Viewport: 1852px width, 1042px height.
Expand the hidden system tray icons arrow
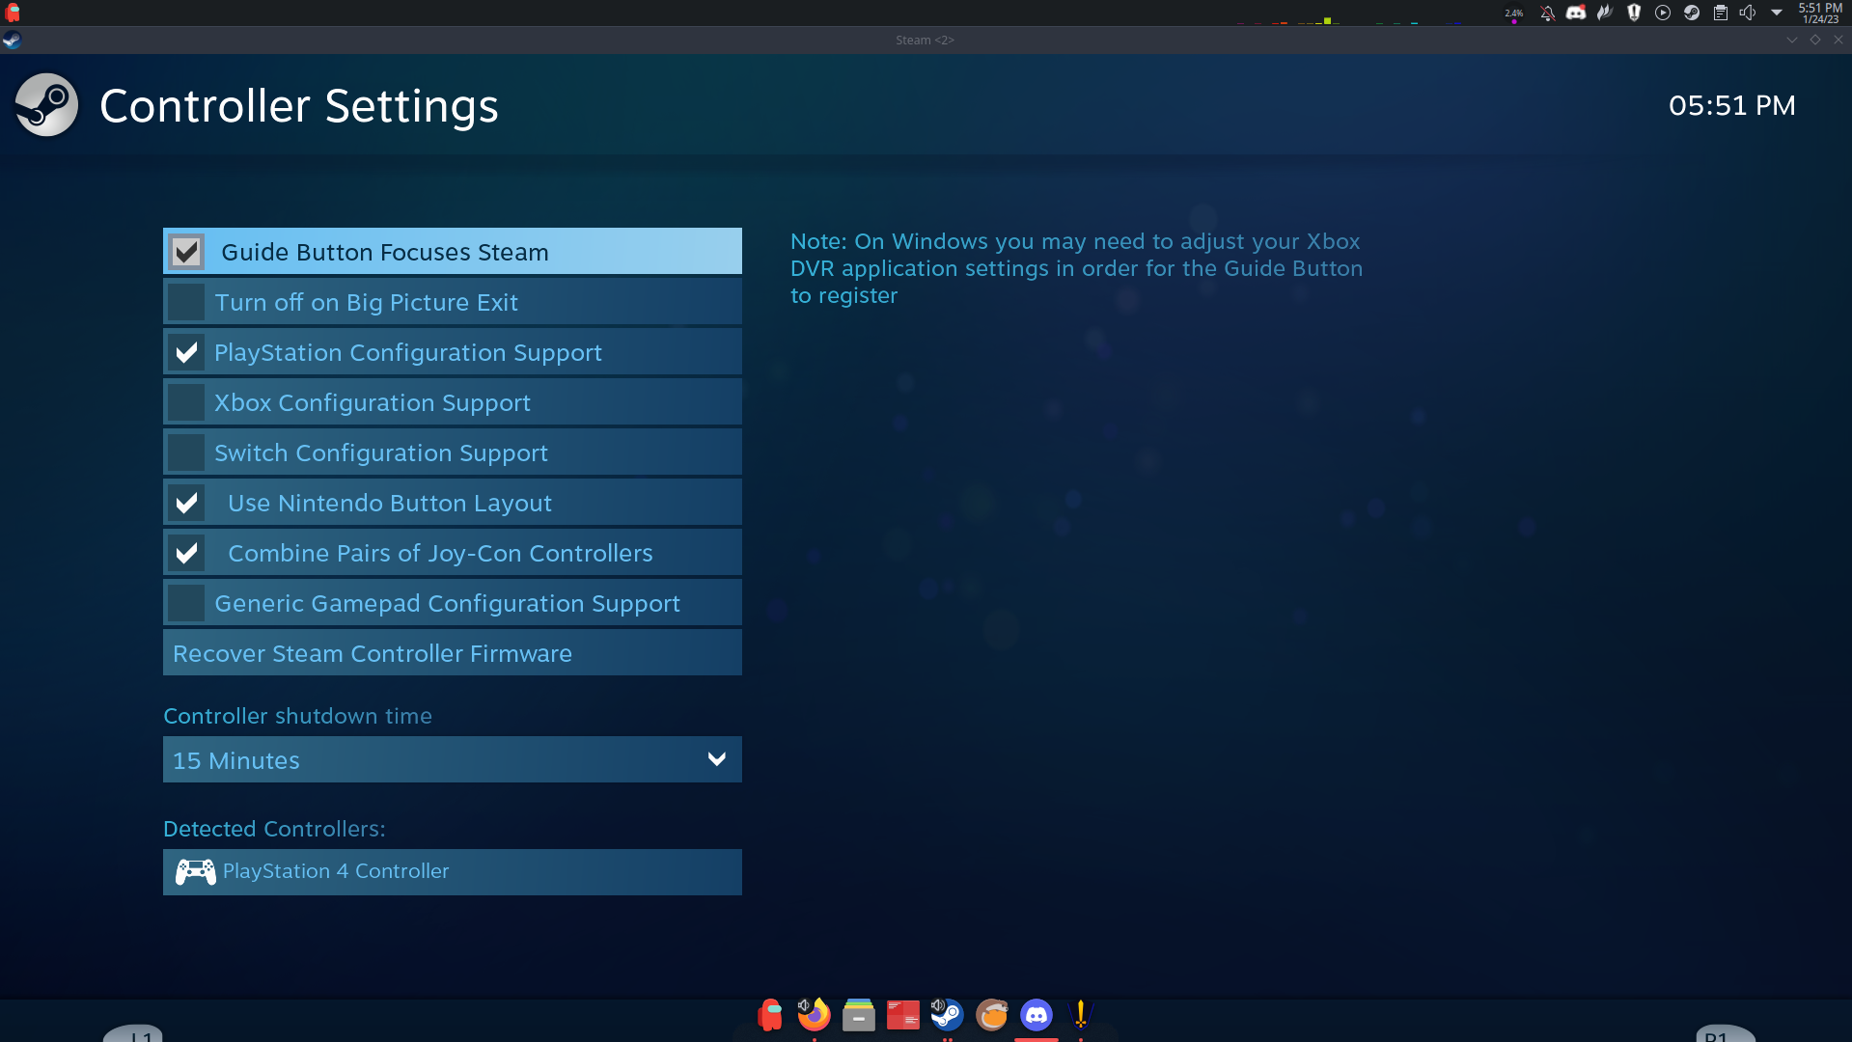[x=1777, y=13]
